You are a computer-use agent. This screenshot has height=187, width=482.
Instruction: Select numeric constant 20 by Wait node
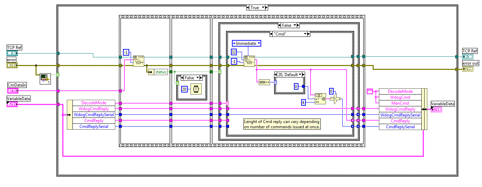pyautogui.click(x=184, y=89)
